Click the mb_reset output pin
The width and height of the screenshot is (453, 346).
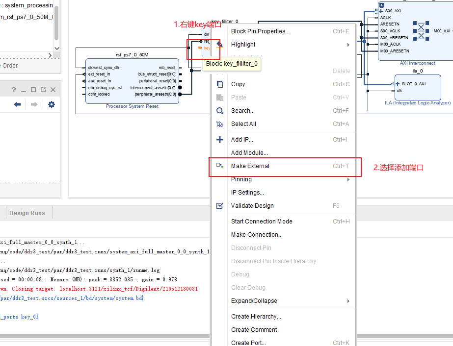[167, 68]
